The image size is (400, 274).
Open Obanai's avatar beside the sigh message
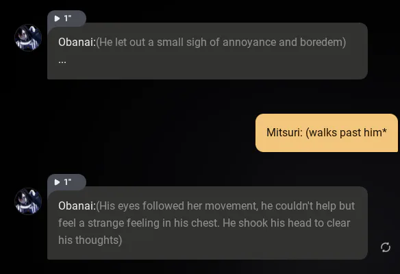[28, 38]
